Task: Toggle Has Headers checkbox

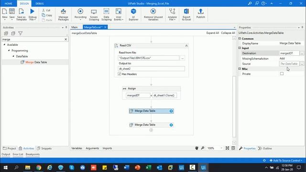Action: (x=120, y=74)
